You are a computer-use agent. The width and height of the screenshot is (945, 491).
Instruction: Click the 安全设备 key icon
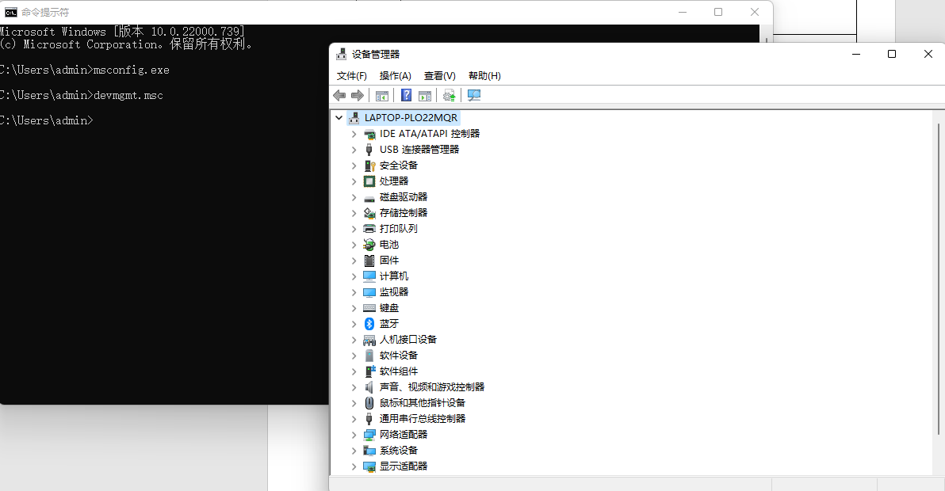[369, 166]
